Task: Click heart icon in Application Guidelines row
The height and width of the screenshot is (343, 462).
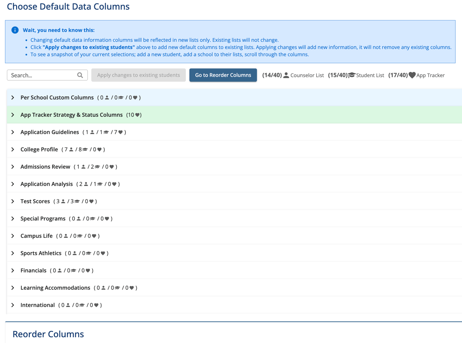Action: pyautogui.click(x=121, y=132)
